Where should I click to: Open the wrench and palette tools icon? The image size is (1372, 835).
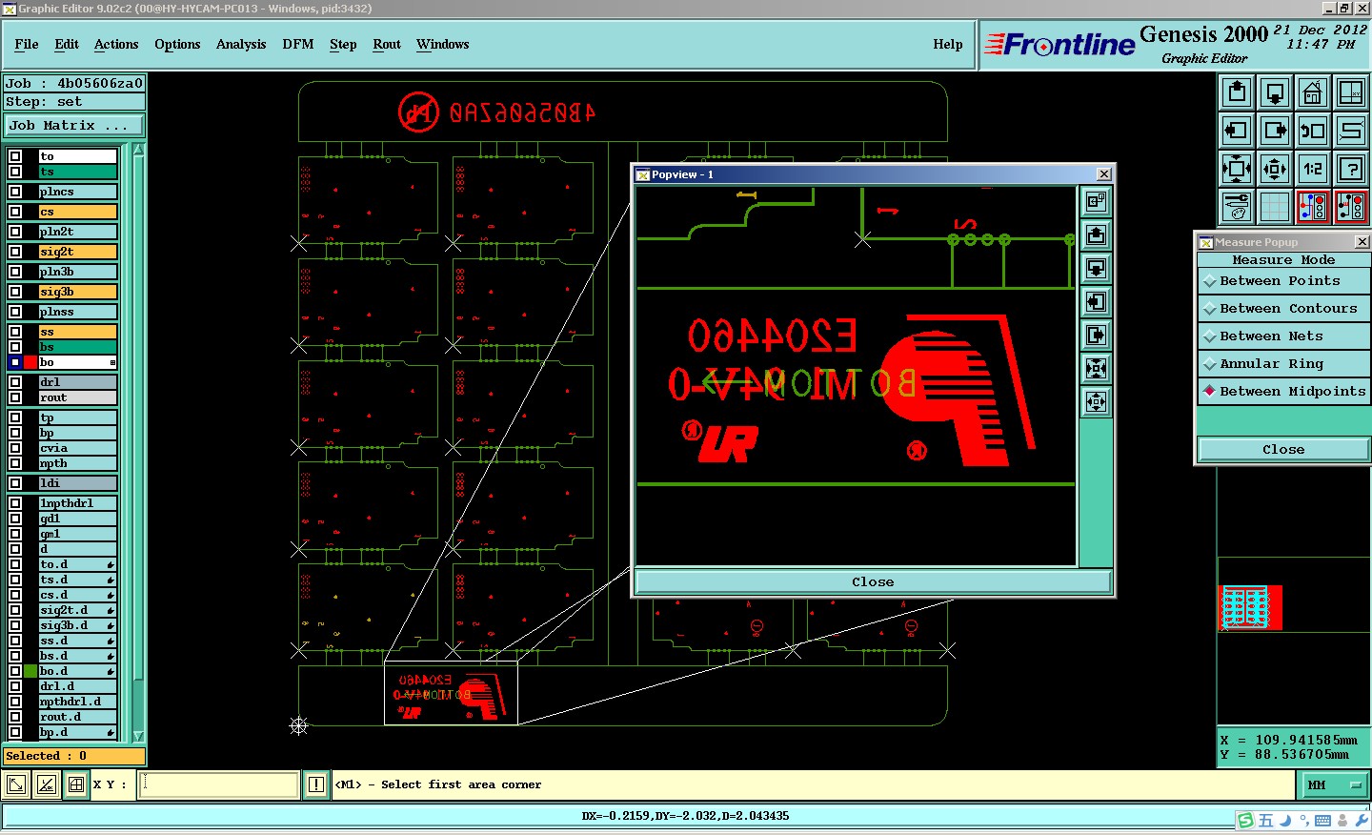click(1237, 206)
